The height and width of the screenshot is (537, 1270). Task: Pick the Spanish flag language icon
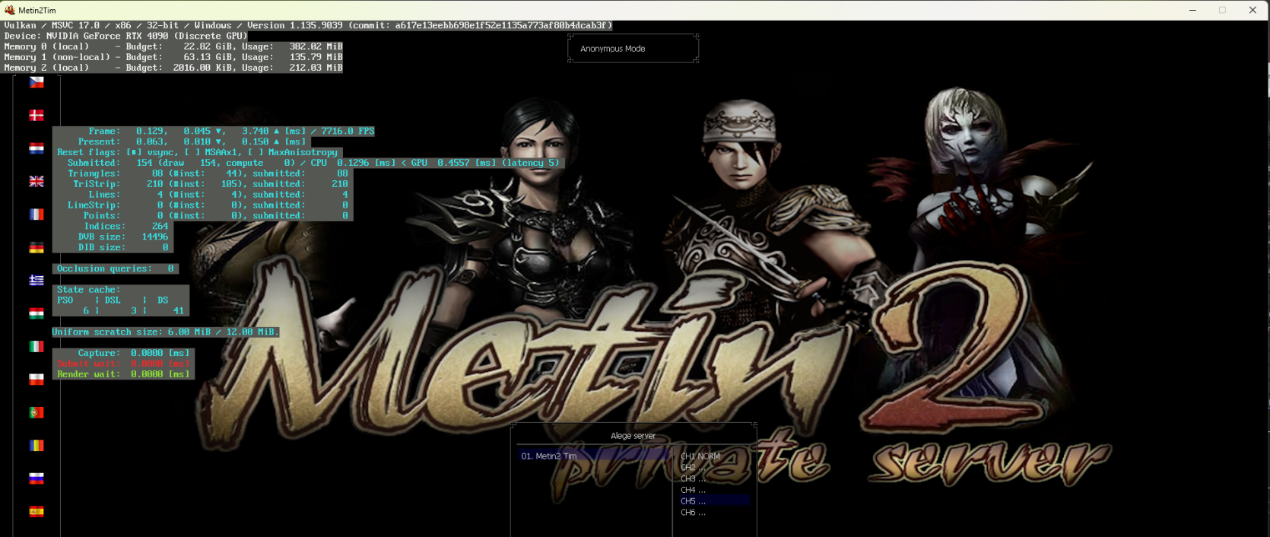[37, 511]
